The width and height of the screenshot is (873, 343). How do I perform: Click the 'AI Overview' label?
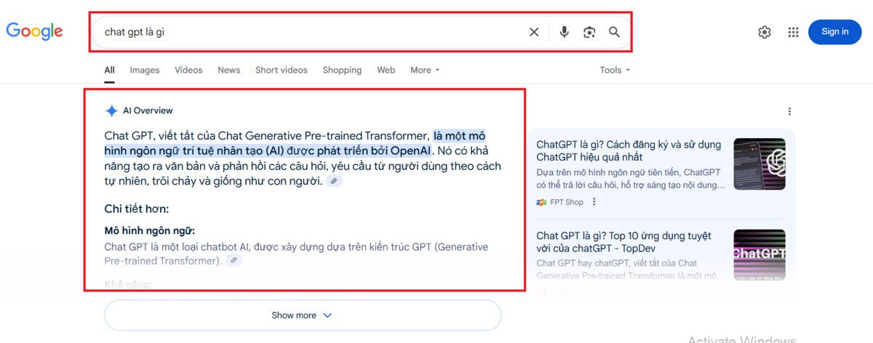pyautogui.click(x=148, y=110)
